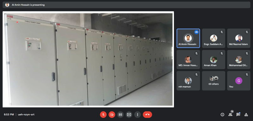The height and width of the screenshot is (121, 253).
Task: Click Aman Khan's muted mic icon
Action: click(x=222, y=53)
